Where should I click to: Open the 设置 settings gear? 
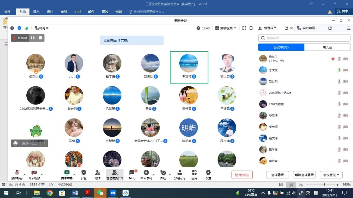coord(208,173)
